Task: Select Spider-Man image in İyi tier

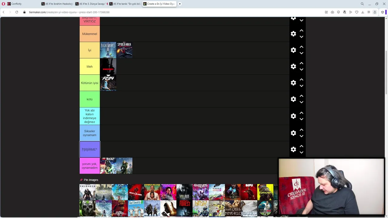Action: [124, 50]
